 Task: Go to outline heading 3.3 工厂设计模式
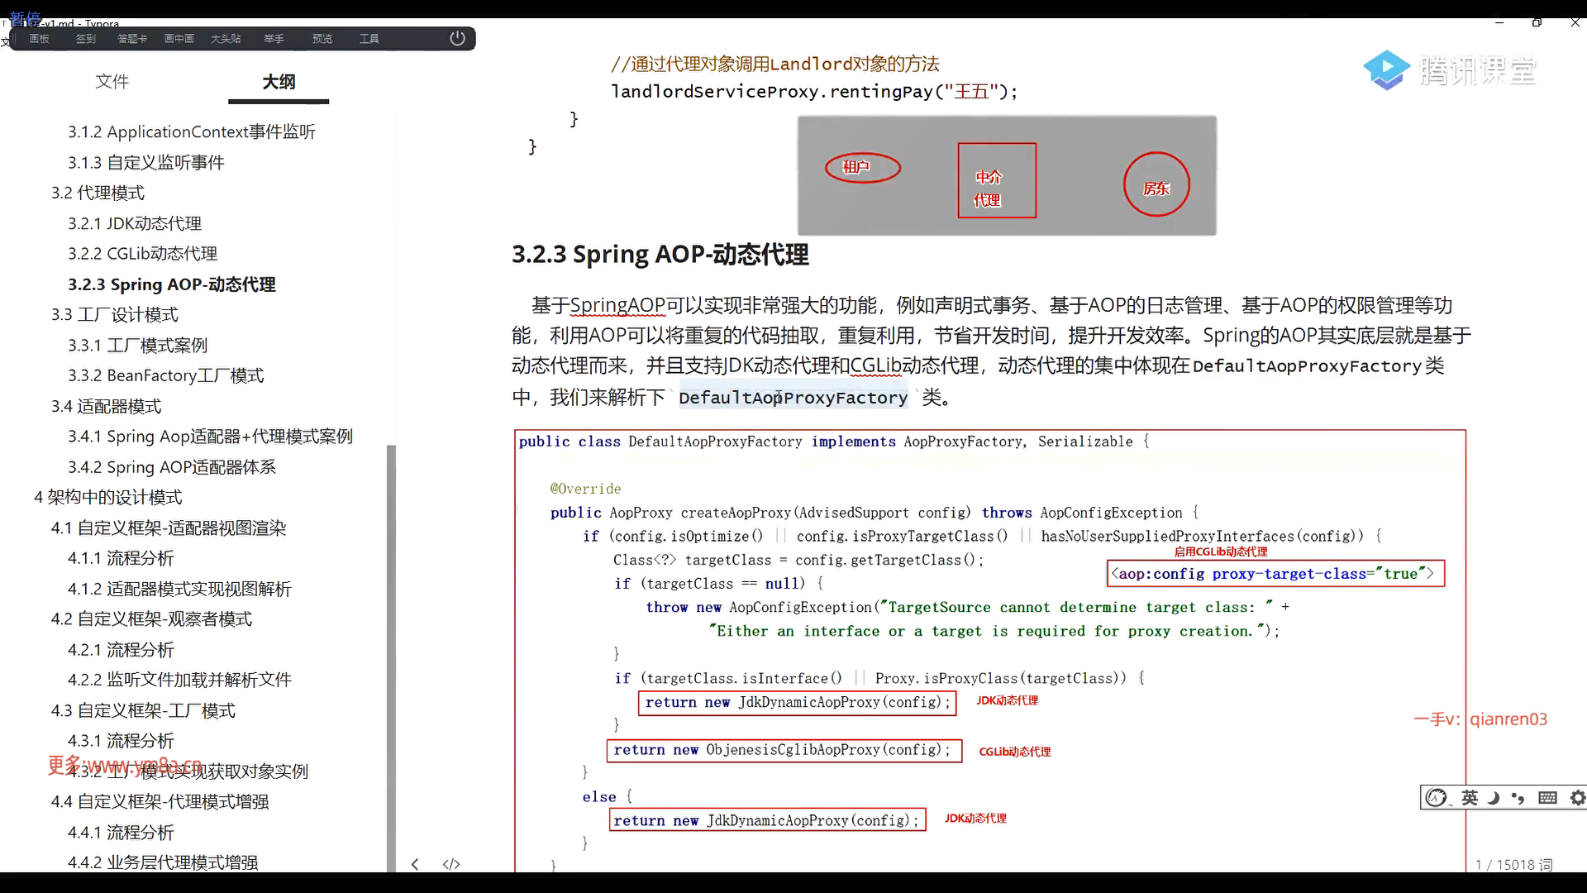tap(114, 314)
